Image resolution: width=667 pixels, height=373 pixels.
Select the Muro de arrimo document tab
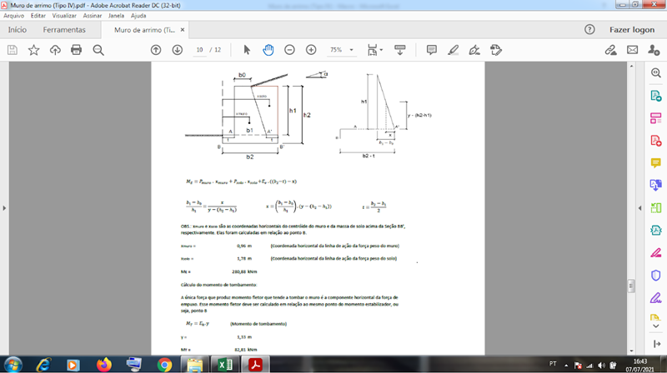pyautogui.click(x=144, y=30)
